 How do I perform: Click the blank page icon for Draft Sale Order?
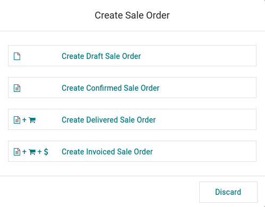tap(17, 56)
